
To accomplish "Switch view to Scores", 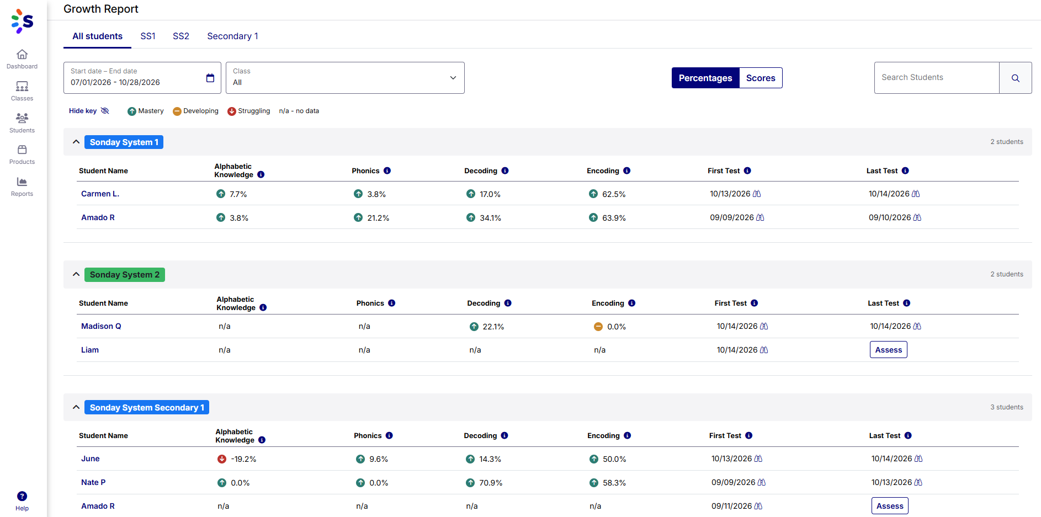I will point(761,78).
